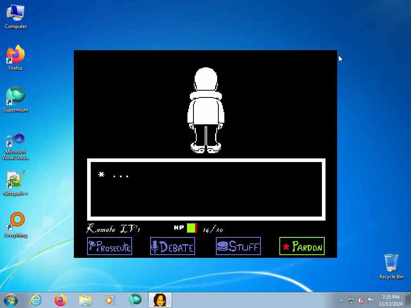The width and height of the screenshot is (411, 308).
Task: Click the white silhouette character sprite
Action: coord(206,110)
